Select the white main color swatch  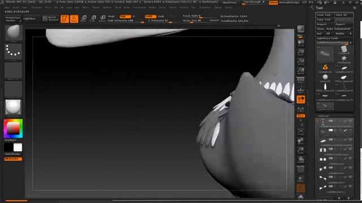click(x=18, y=147)
